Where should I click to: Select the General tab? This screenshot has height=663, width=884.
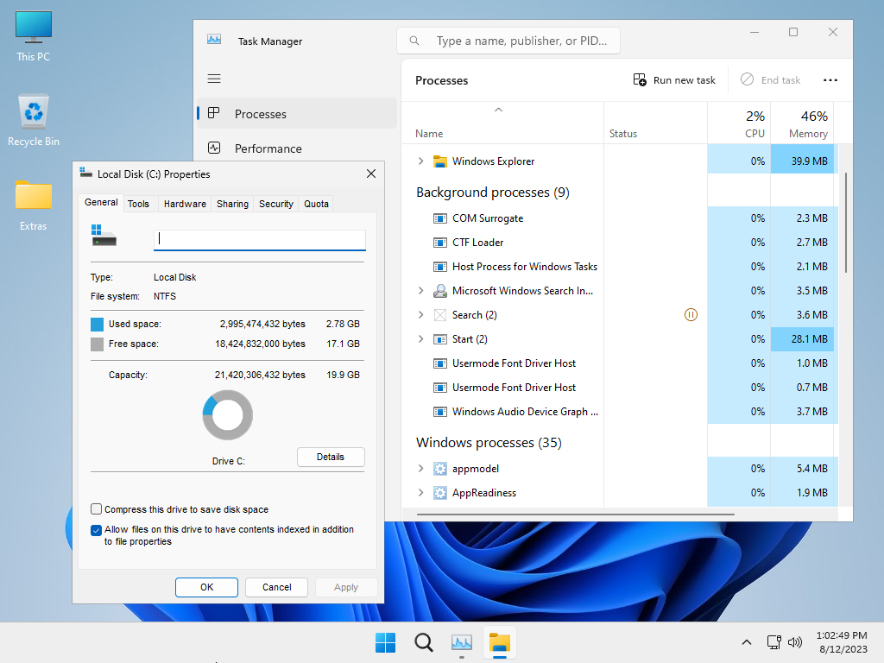coord(102,202)
